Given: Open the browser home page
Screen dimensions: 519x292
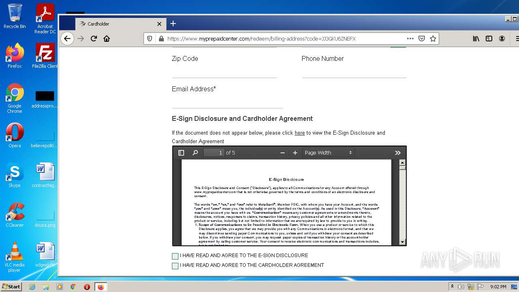Looking at the screenshot, I should (107, 39).
